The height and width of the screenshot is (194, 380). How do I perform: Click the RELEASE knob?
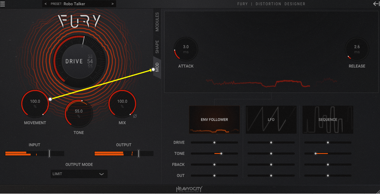(x=357, y=49)
